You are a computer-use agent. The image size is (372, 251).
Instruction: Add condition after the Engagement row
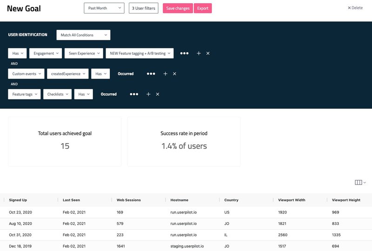point(199,53)
